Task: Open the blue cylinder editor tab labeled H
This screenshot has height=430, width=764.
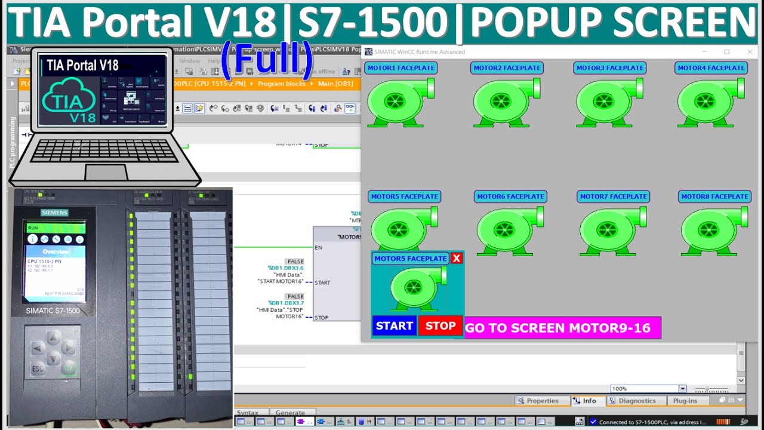Action: pyautogui.click(x=365, y=422)
